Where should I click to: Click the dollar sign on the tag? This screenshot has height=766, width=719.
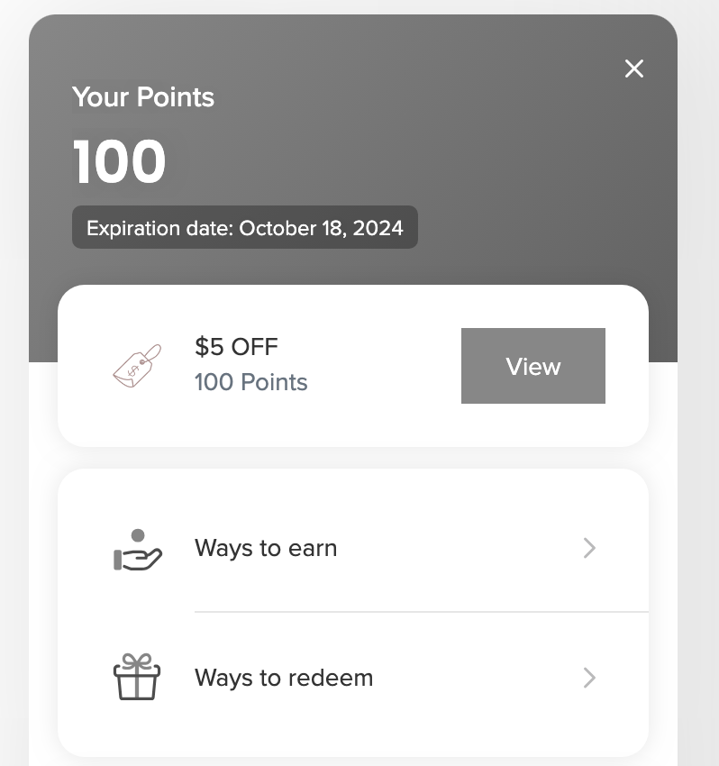coord(132,372)
